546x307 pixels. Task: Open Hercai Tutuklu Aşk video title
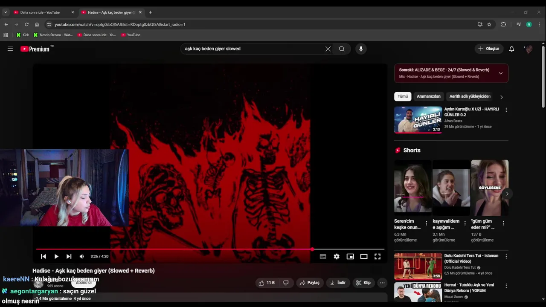tap(469, 288)
